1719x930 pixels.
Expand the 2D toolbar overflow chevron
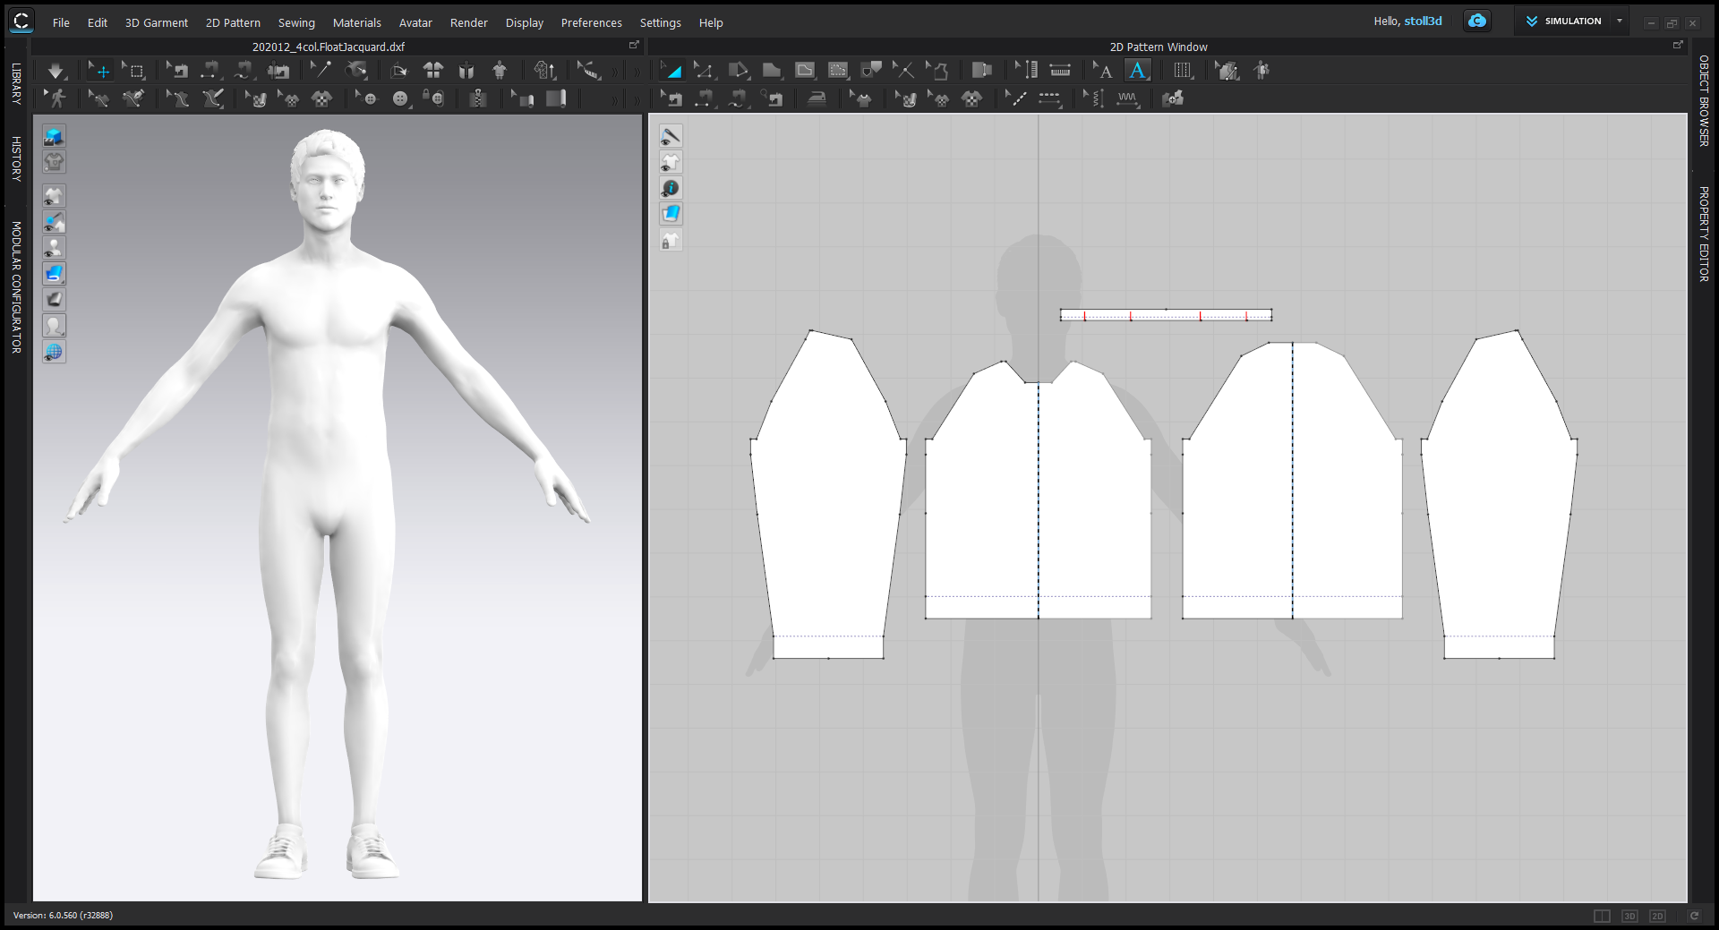636,71
